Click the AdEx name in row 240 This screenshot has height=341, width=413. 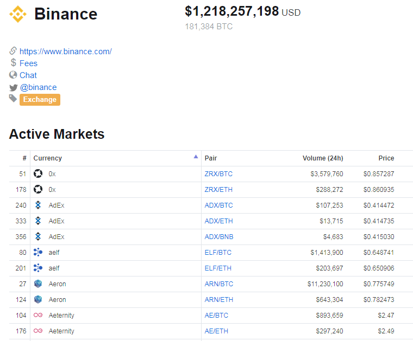[x=57, y=205]
